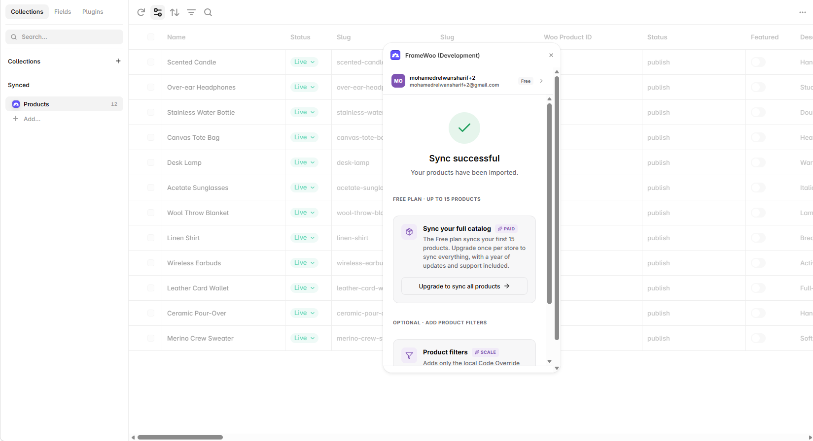813x441 pixels.
Task: Click the Woo Product ID column header
Action: coord(567,37)
